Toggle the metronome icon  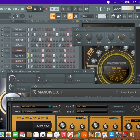[63, 9]
